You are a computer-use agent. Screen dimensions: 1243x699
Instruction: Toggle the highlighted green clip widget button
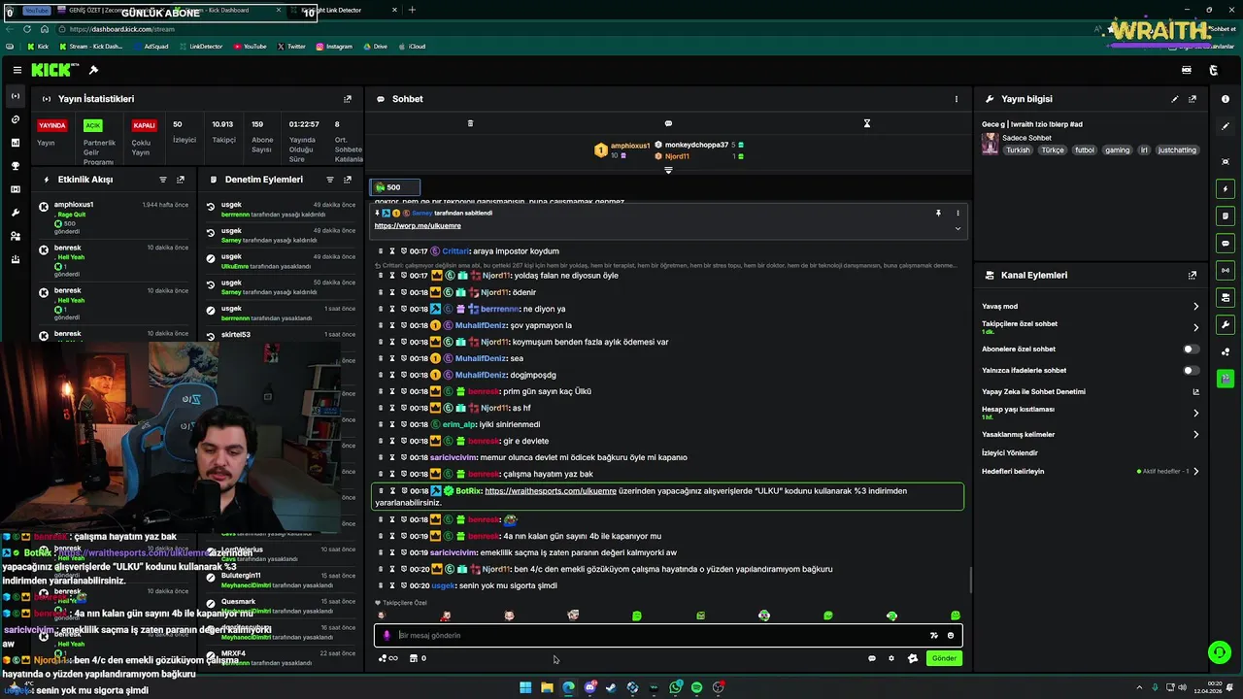(x=1226, y=379)
